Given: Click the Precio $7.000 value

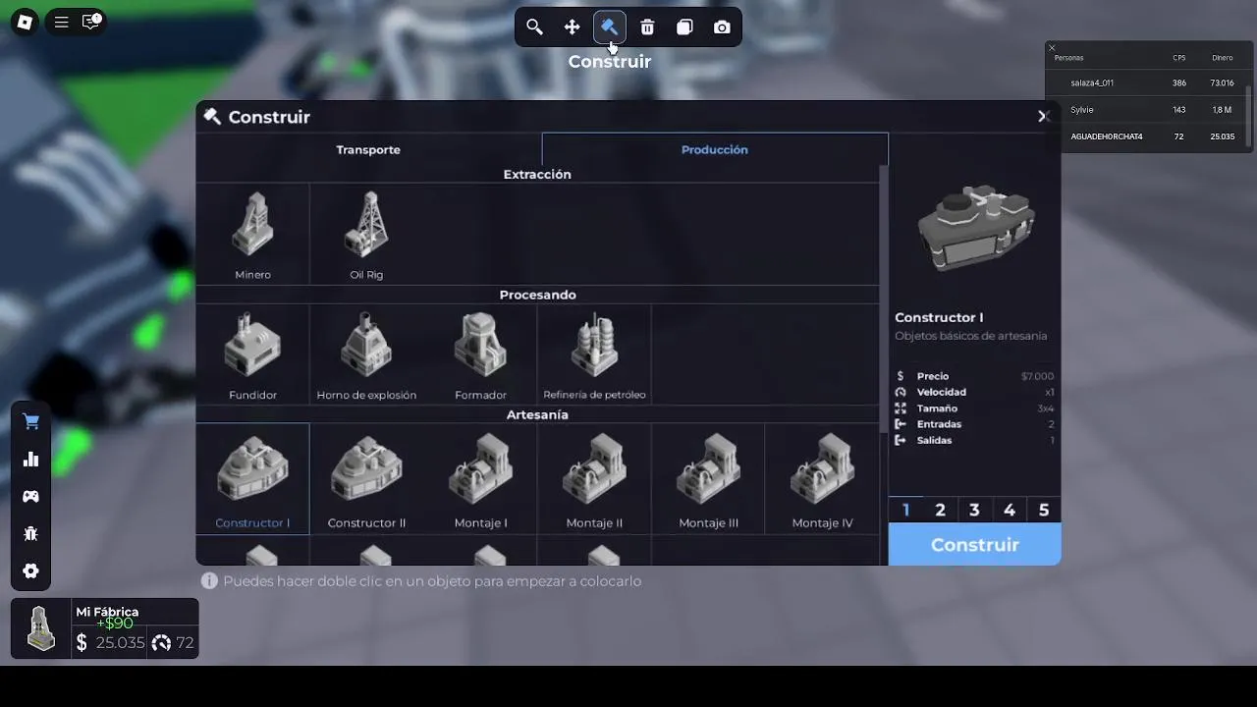Looking at the screenshot, I should click(x=1037, y=376).
